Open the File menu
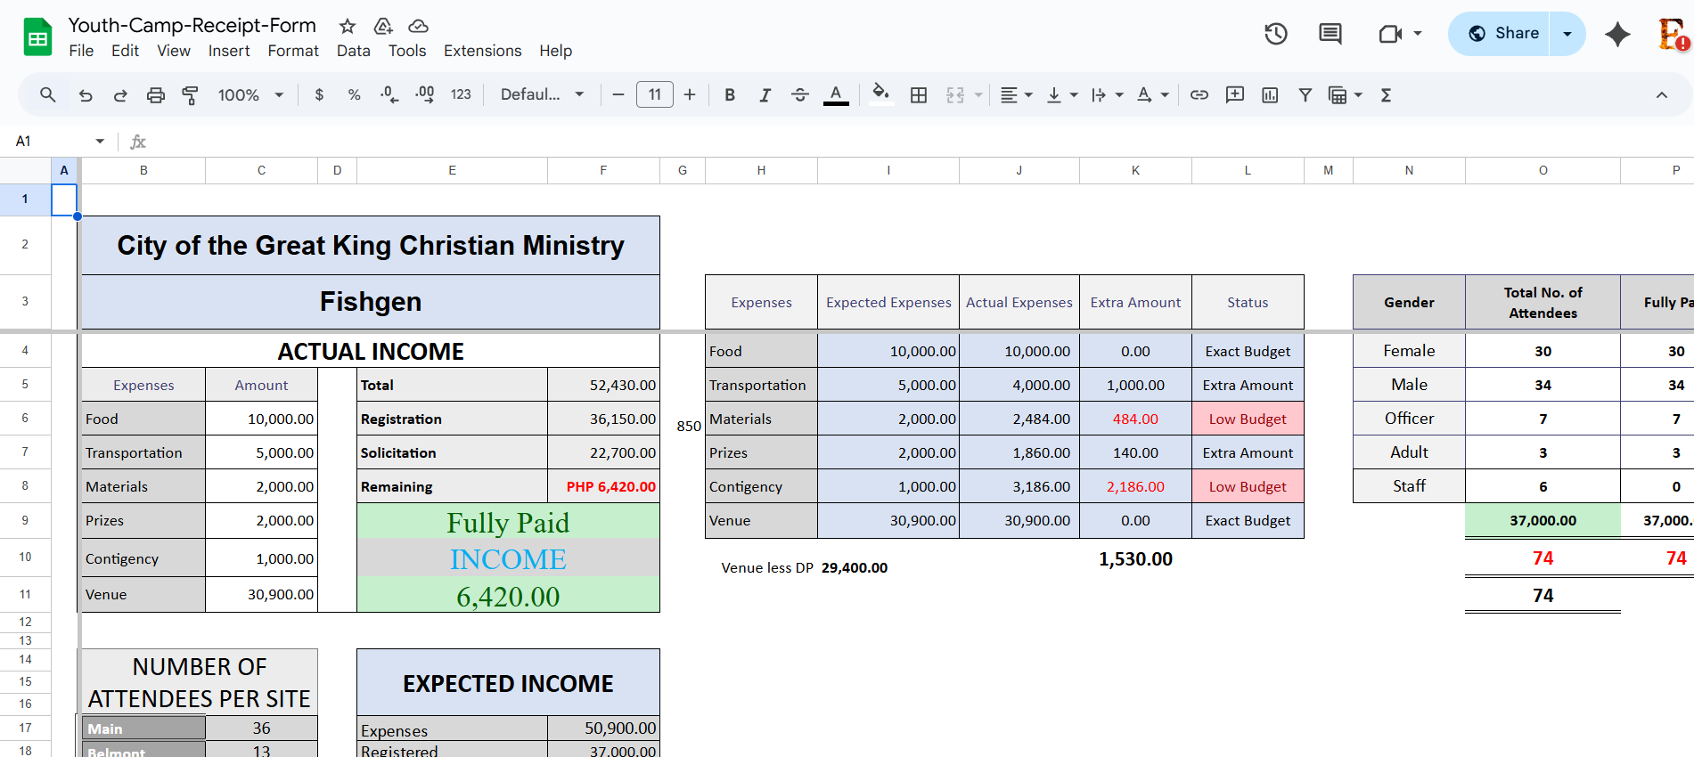This screenshot has width=1694, height=757. tap(81, 51)
